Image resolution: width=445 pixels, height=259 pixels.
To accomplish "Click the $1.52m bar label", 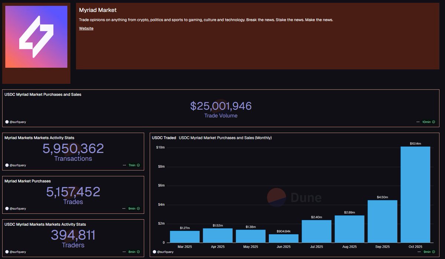I will 218,225.
